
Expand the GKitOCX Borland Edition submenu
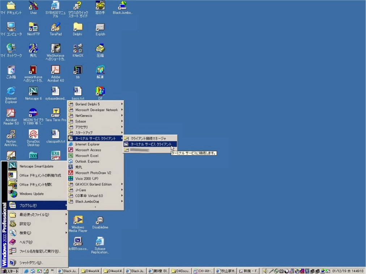click(x=95, y=184)
